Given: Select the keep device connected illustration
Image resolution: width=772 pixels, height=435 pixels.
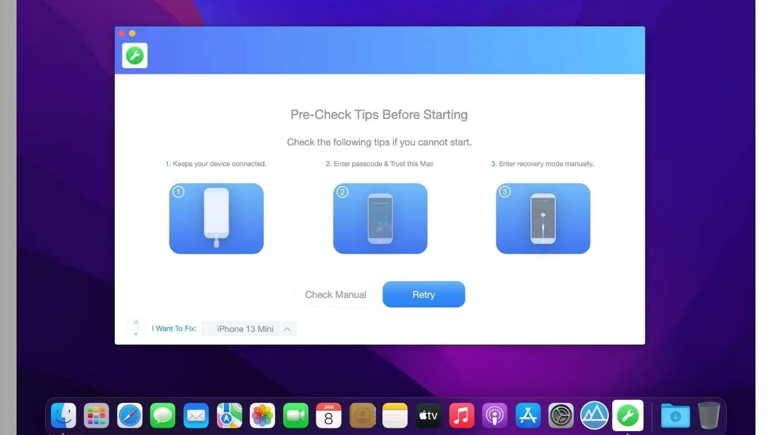Looking at the screenshot, I should click(216, 219).
